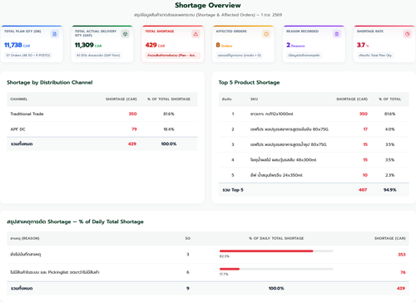This screenshot has width=416, height=302.
Task: Click the SO count 6 in reason table
Action: tap(188, 272)
